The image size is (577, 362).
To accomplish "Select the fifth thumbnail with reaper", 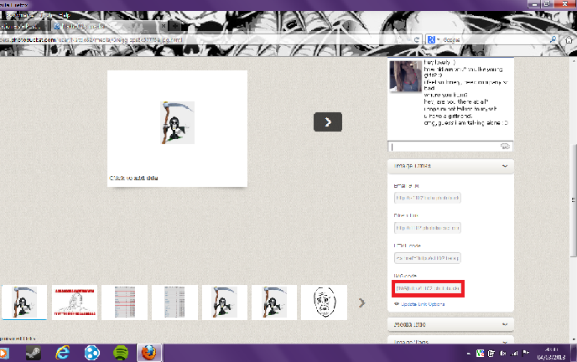I will 225,303.
